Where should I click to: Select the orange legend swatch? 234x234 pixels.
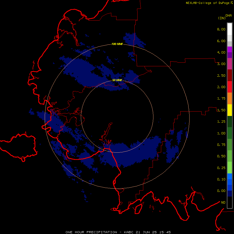pos(230,98)
